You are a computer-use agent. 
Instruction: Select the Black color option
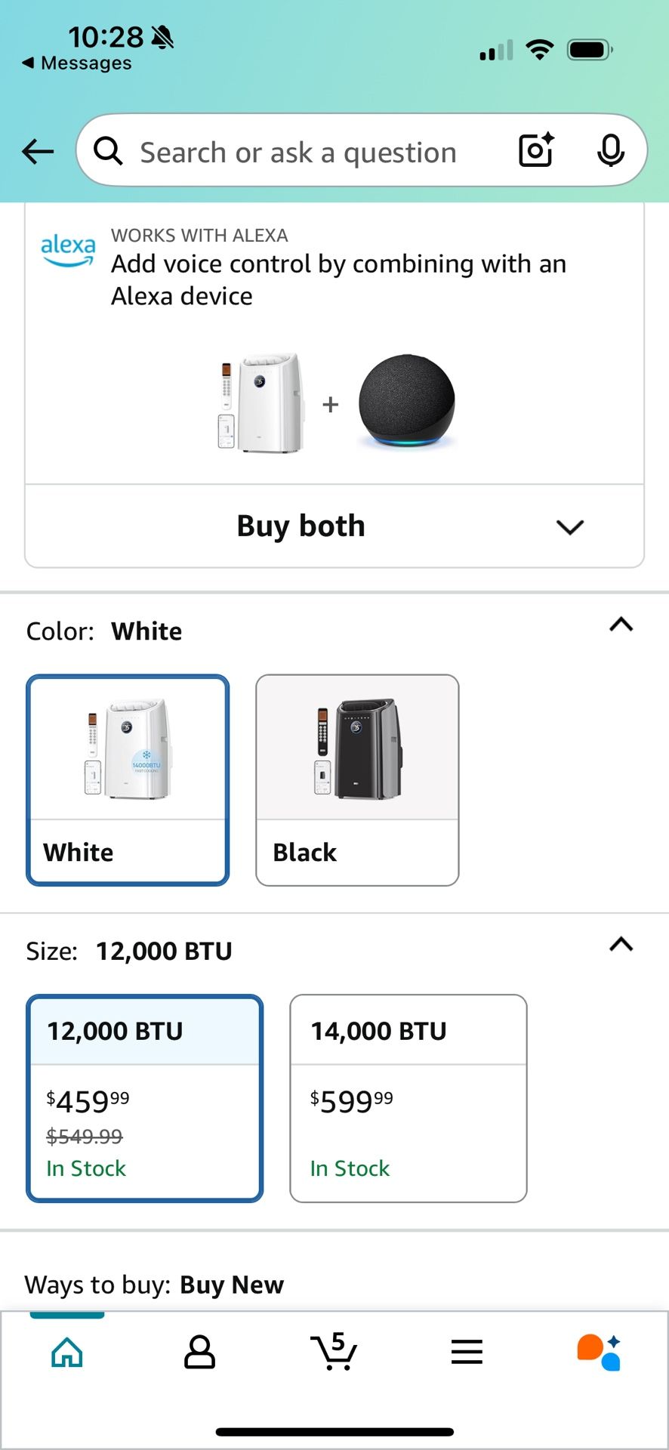[357, 779]
